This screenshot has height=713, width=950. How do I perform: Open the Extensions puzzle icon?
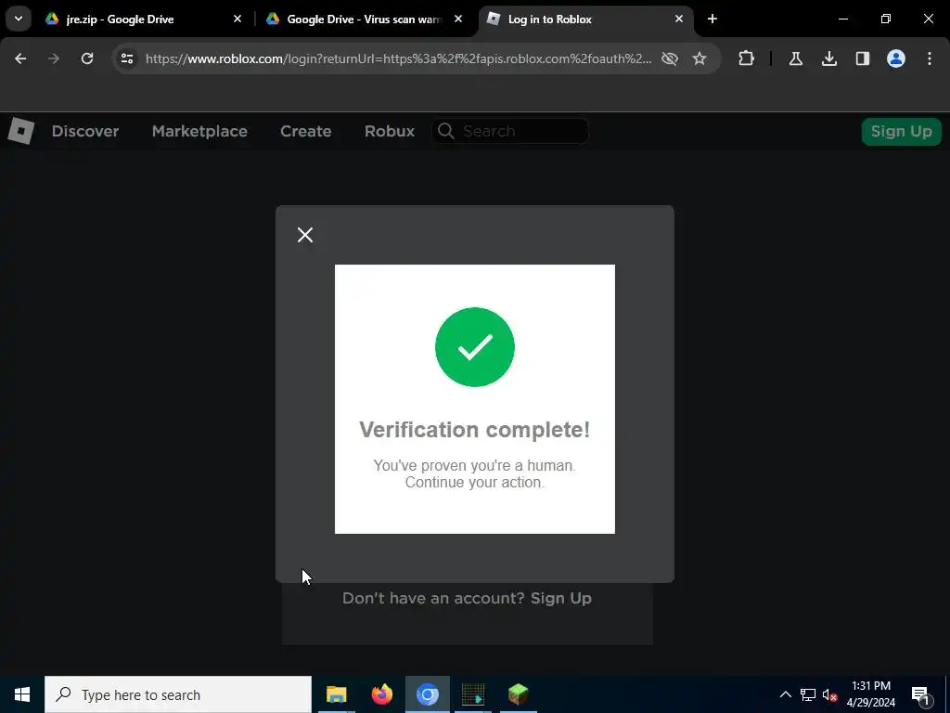point(747,58)
